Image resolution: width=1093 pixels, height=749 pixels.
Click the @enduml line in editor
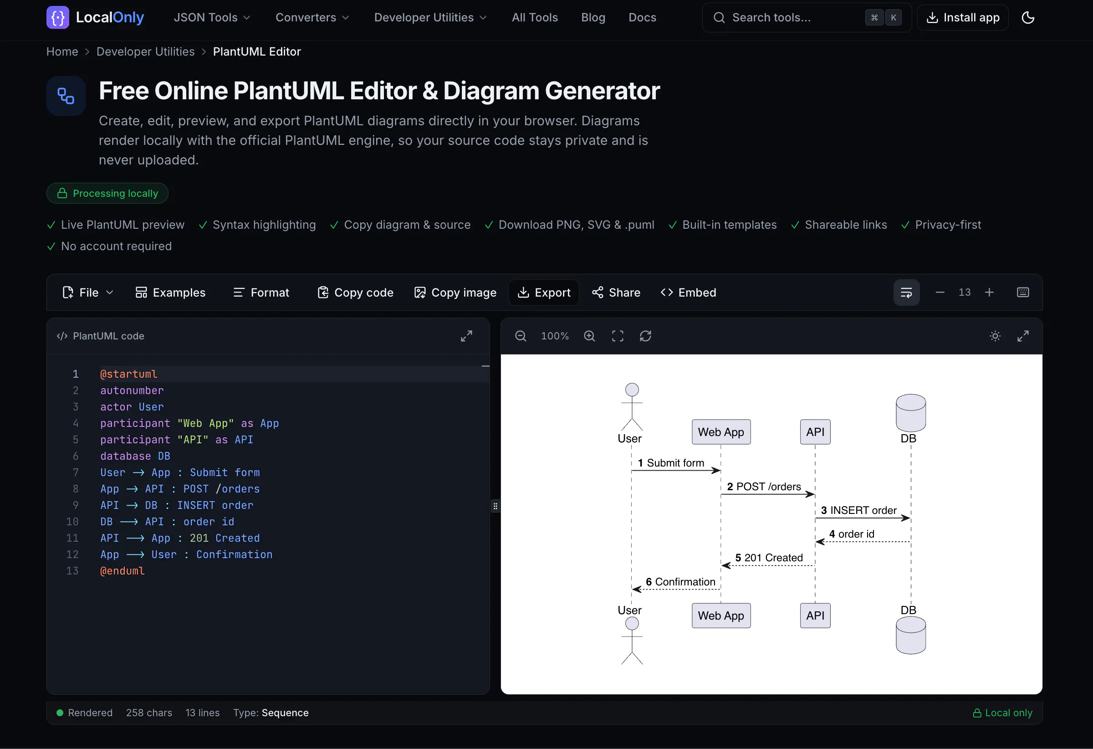point(123,571)
